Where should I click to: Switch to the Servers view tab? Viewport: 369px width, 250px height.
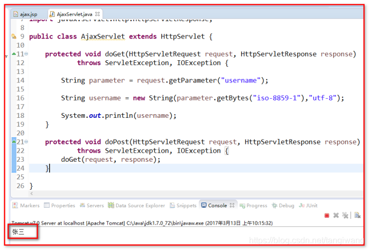point(92,205)
